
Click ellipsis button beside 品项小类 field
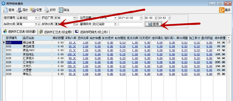pyautogui.click(x=77, y=24)
